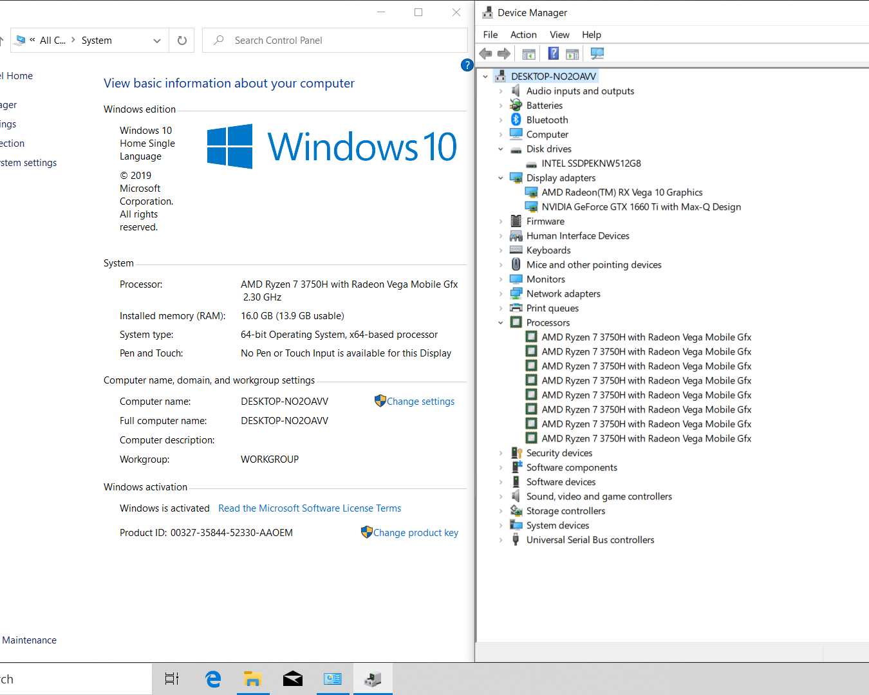Open Task View from the taskbar
This screenshot has width=869, height=695.
coord(172,679)
